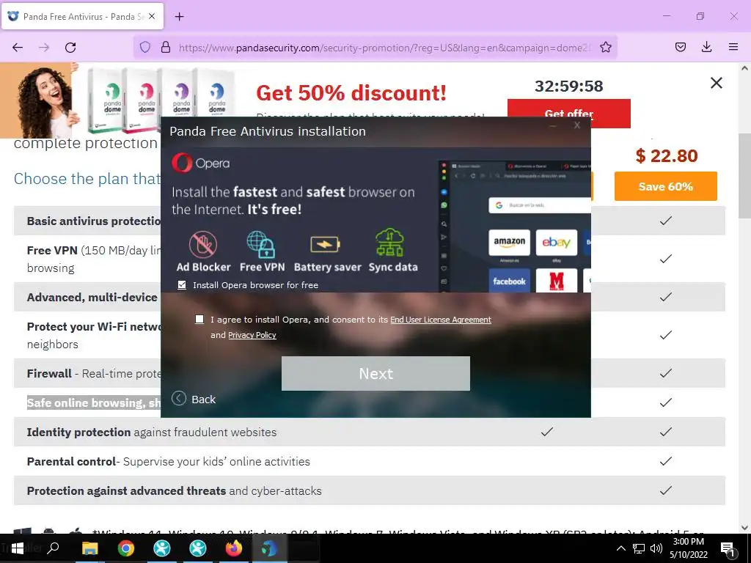This screenshot has height=563, width=751.
Task: Click the Sync data feature icon
Action: 390,243
